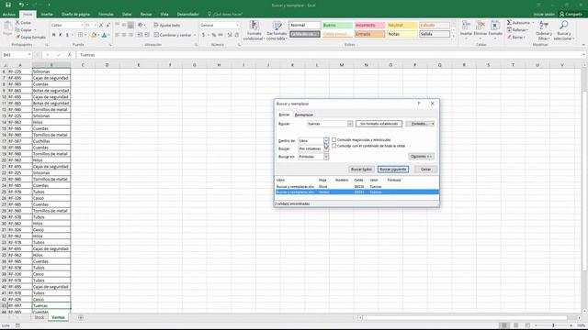This screenshot has width=588, height=330.
Task: Open the font size dropdown
Action: [96, 25]
